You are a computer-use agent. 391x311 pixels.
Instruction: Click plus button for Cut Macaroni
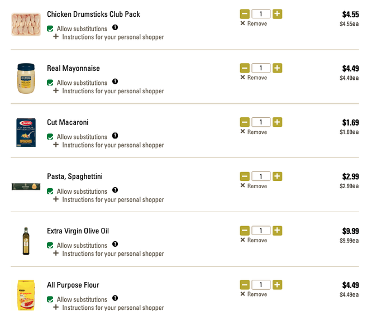click(277, 122)
